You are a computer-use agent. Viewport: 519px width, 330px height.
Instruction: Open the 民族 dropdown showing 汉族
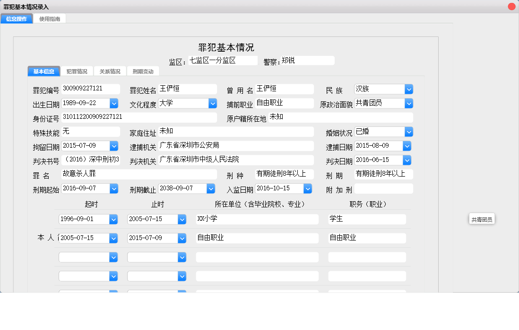(x=409, y=89)
